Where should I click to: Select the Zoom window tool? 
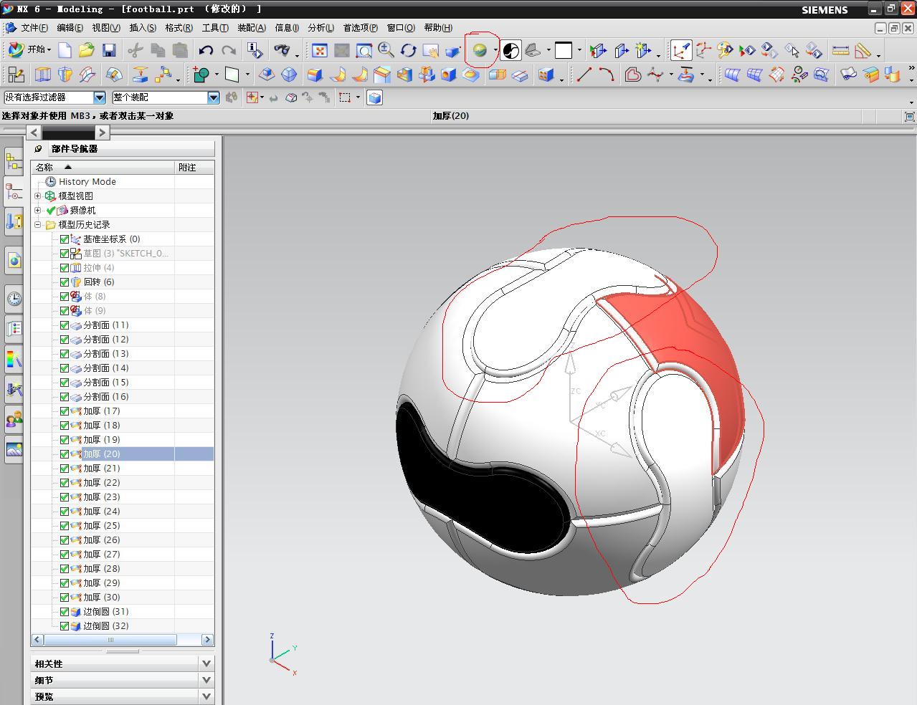pos(364,50)
